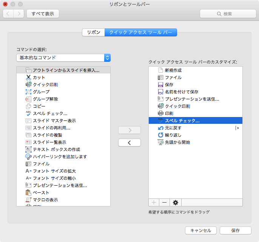Open the settings gear menu below toolbar list

click(x=175, y=203)
